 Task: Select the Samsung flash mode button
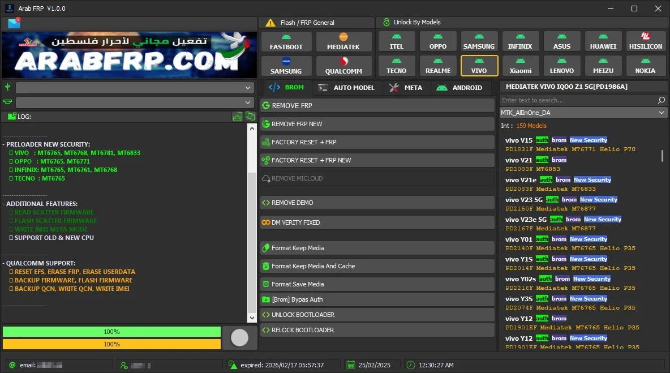point(286,66)
